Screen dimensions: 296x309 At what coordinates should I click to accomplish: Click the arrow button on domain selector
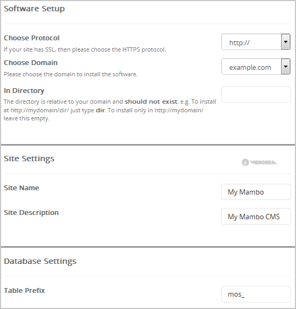point(286,67)
